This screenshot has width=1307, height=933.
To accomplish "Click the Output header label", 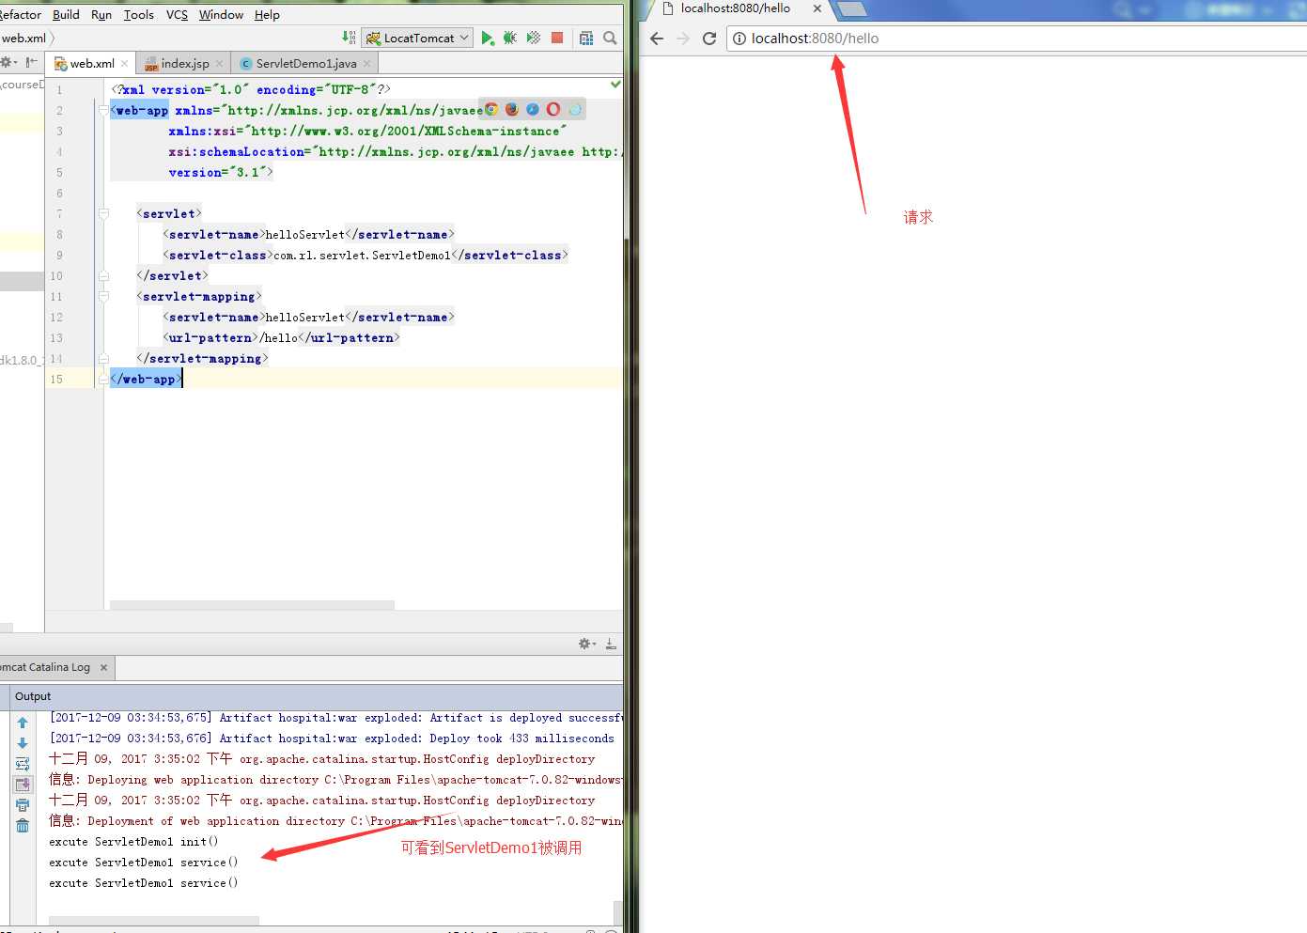I will pyautogui.click(x=33, y=696).
